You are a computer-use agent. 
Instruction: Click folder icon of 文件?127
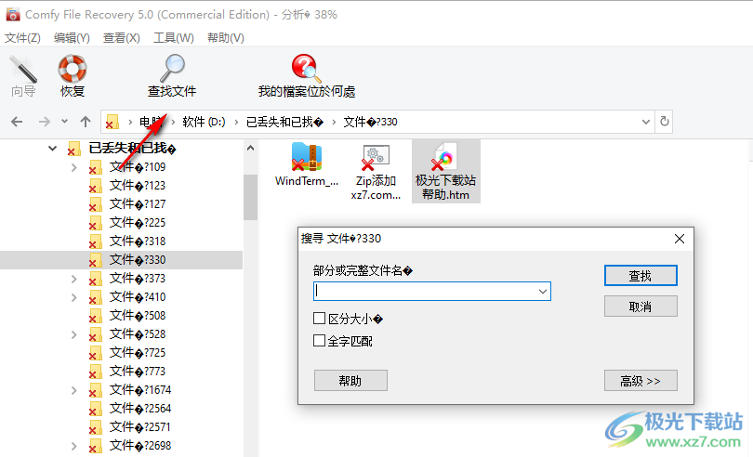pyautogui.click(x=95, y=204)
